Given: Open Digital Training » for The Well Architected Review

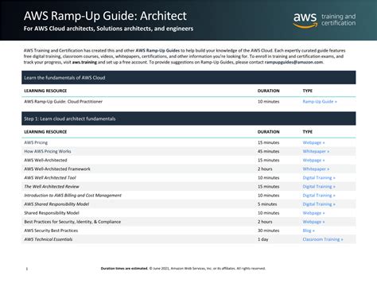Looking at the screenshot, I should coord(319,187).
